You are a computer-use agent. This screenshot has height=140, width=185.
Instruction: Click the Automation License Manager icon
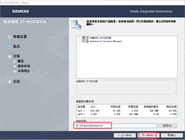[x=87, y=41]
